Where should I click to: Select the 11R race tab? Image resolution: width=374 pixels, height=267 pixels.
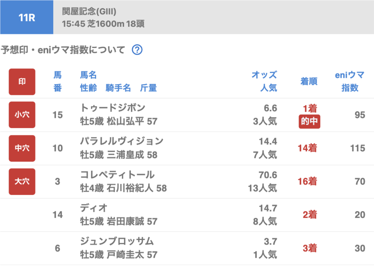click(27, 17)
